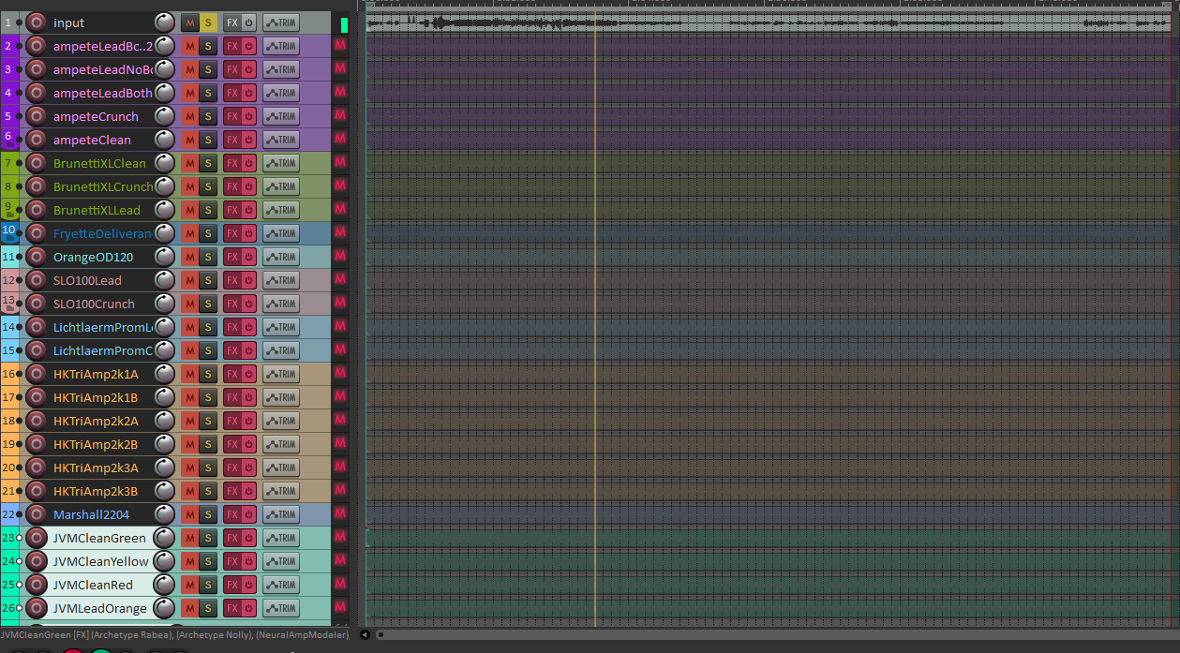This screenshot has height=653, width=1180.
Task: Open FX chain for SLO100Crunch track
Action: pyautogui.click(x=232, y=304)
